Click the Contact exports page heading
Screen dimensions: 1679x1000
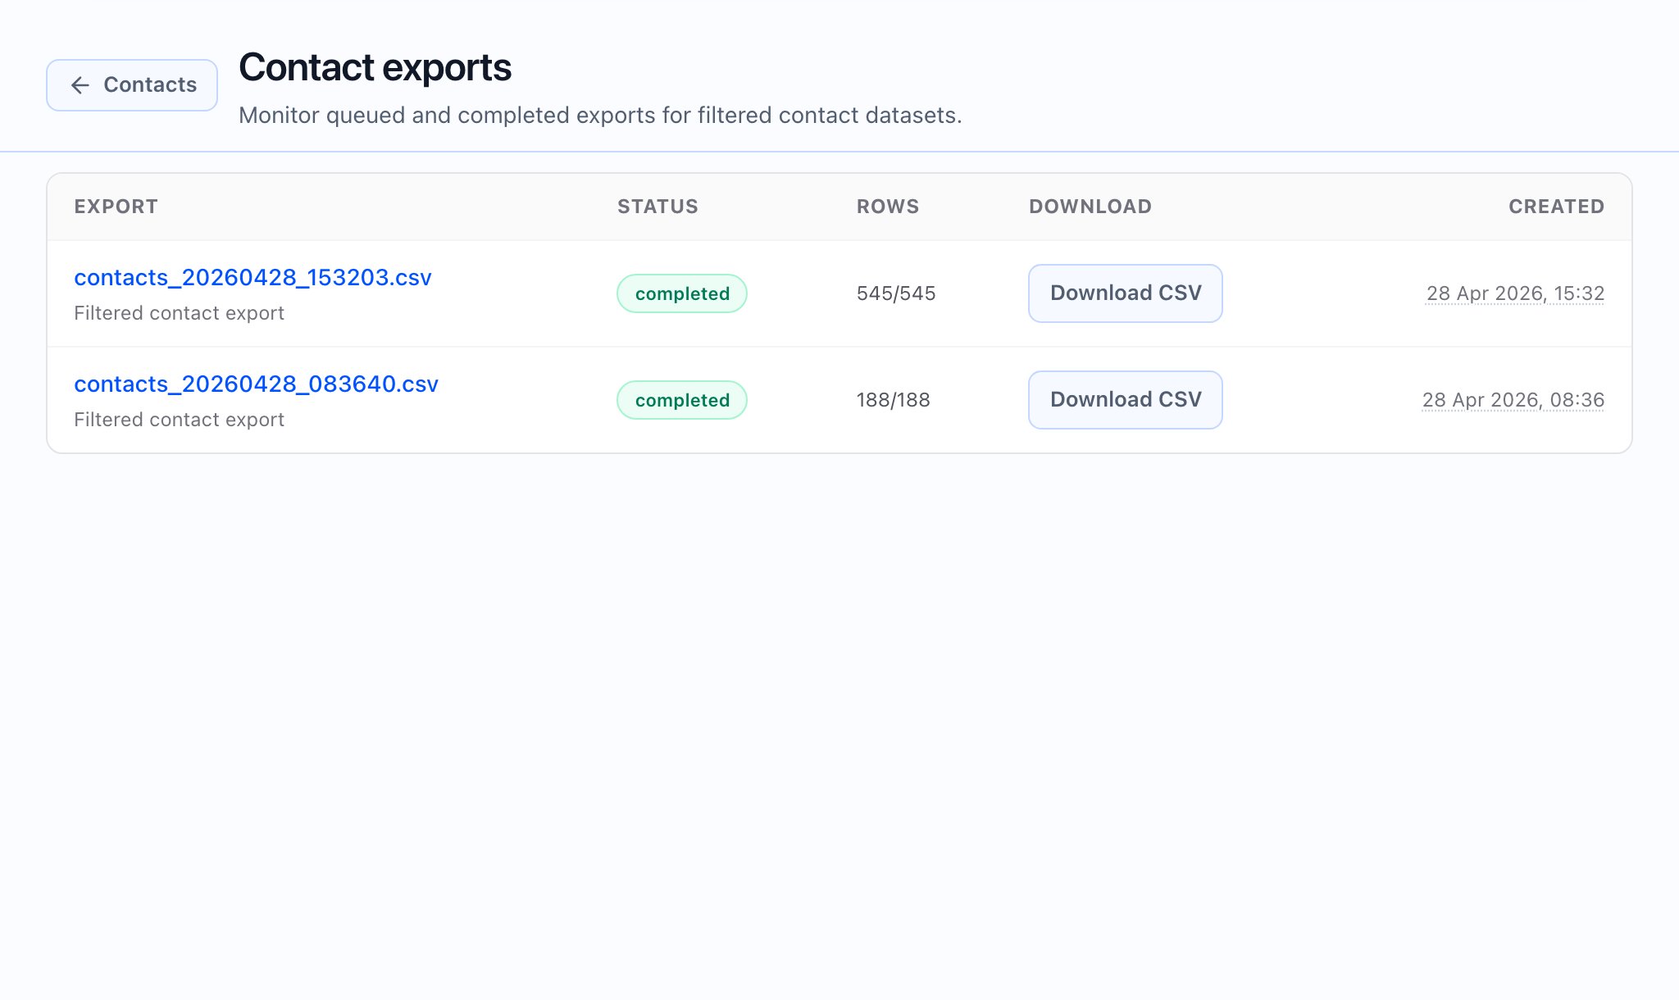[375, 67]
